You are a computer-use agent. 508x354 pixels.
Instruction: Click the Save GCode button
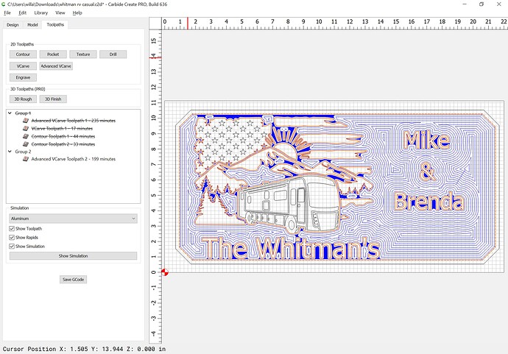pyautogui.click(x=73, y=280)
